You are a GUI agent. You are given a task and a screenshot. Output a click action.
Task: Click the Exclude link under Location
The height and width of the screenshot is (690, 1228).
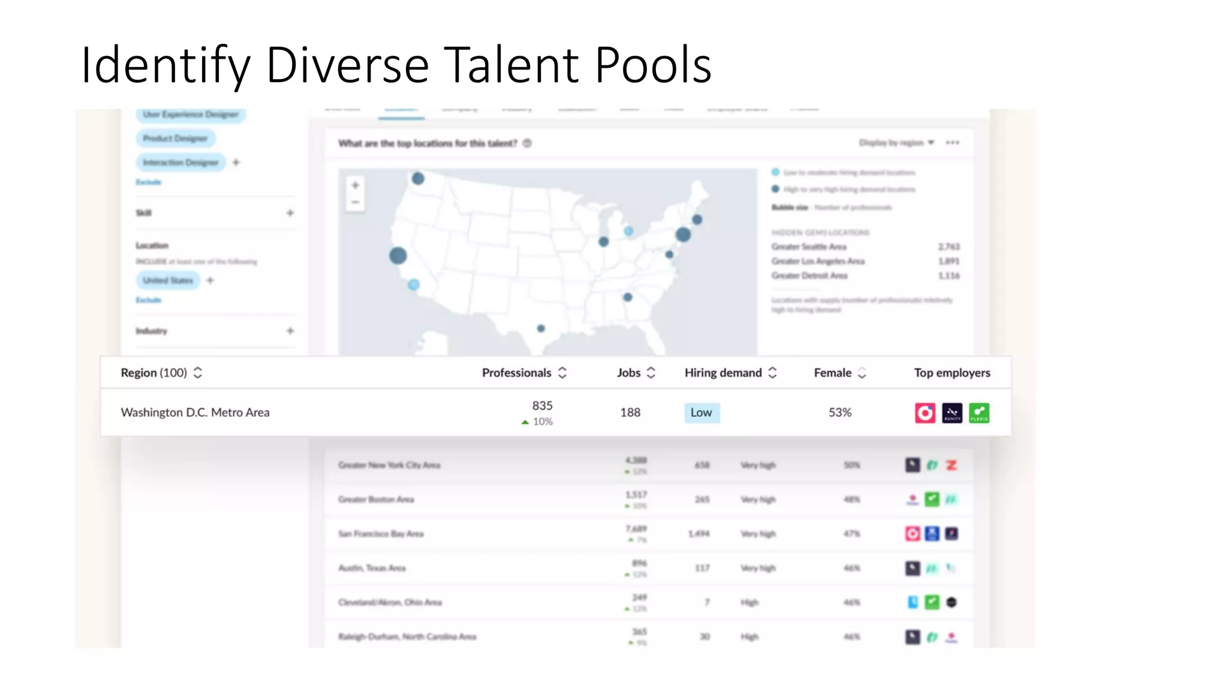point(149,300)
